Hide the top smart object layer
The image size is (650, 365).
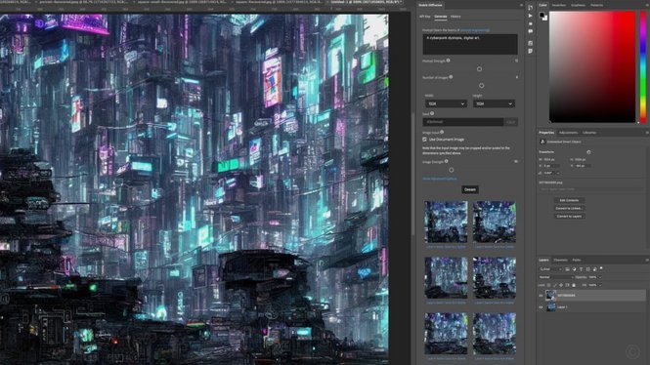point(541,296)
